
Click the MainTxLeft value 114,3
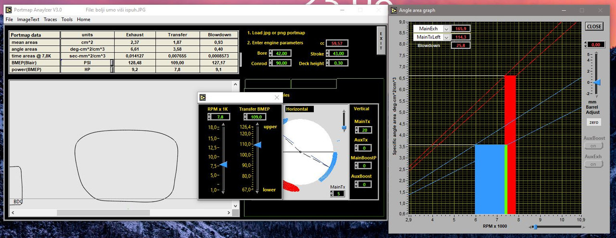point(460,37)
